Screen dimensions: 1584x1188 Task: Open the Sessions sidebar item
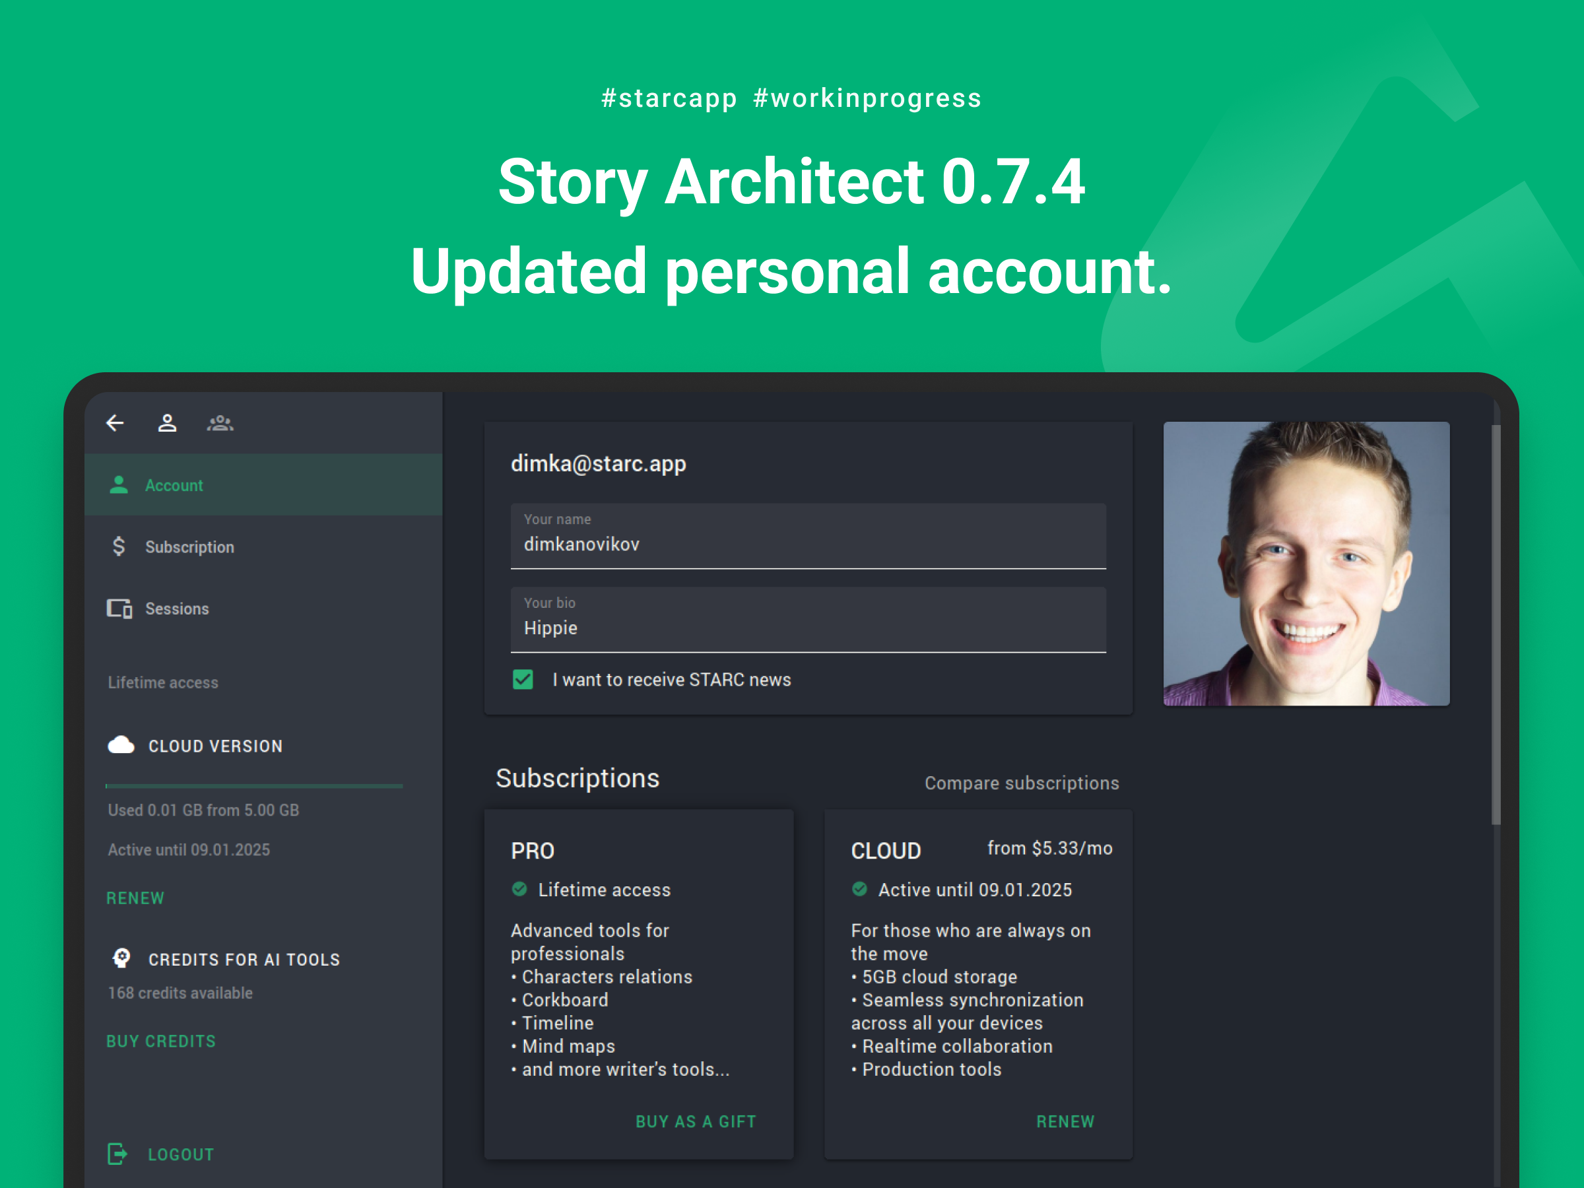click(177, 609)
